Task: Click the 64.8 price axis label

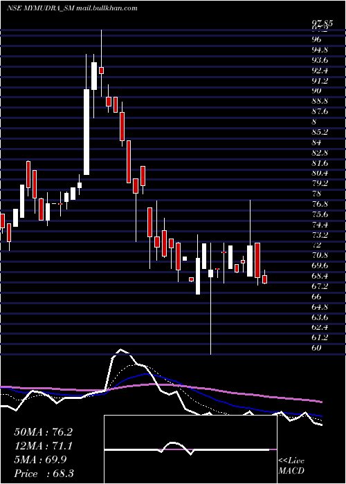Action: (x=320, y=307)
